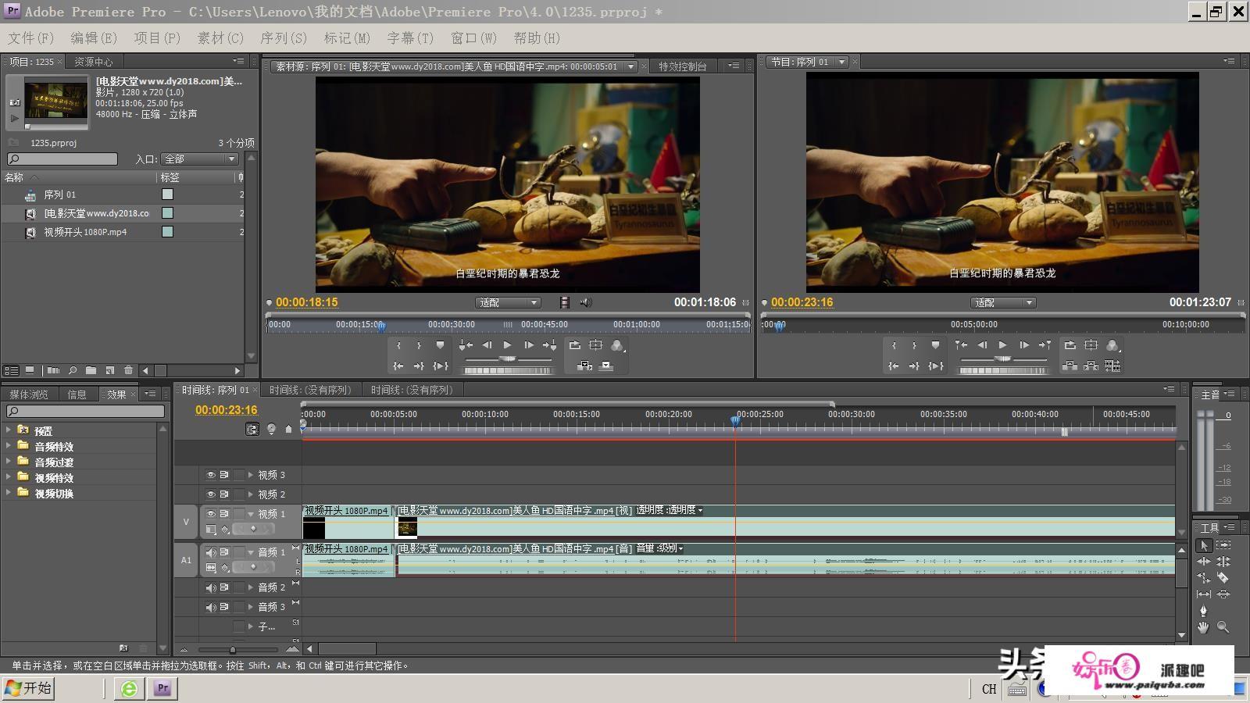The width and height of the screenshot is (1250, 703).
Task: Toggle track lock box for 视频 1
Action: [239, 514]
